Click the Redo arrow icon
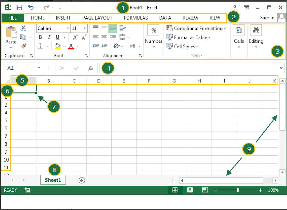The image size is (287, 210). point(46,7)
